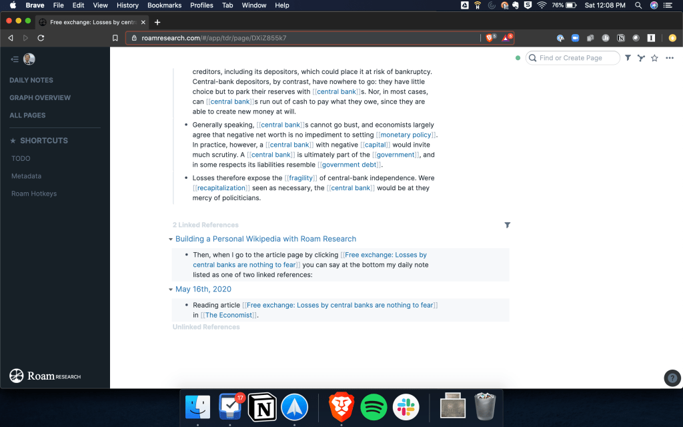The width and height of the screenshot is (683, 427).
Task: Expand the Unlinked References section
Action: 205,327
